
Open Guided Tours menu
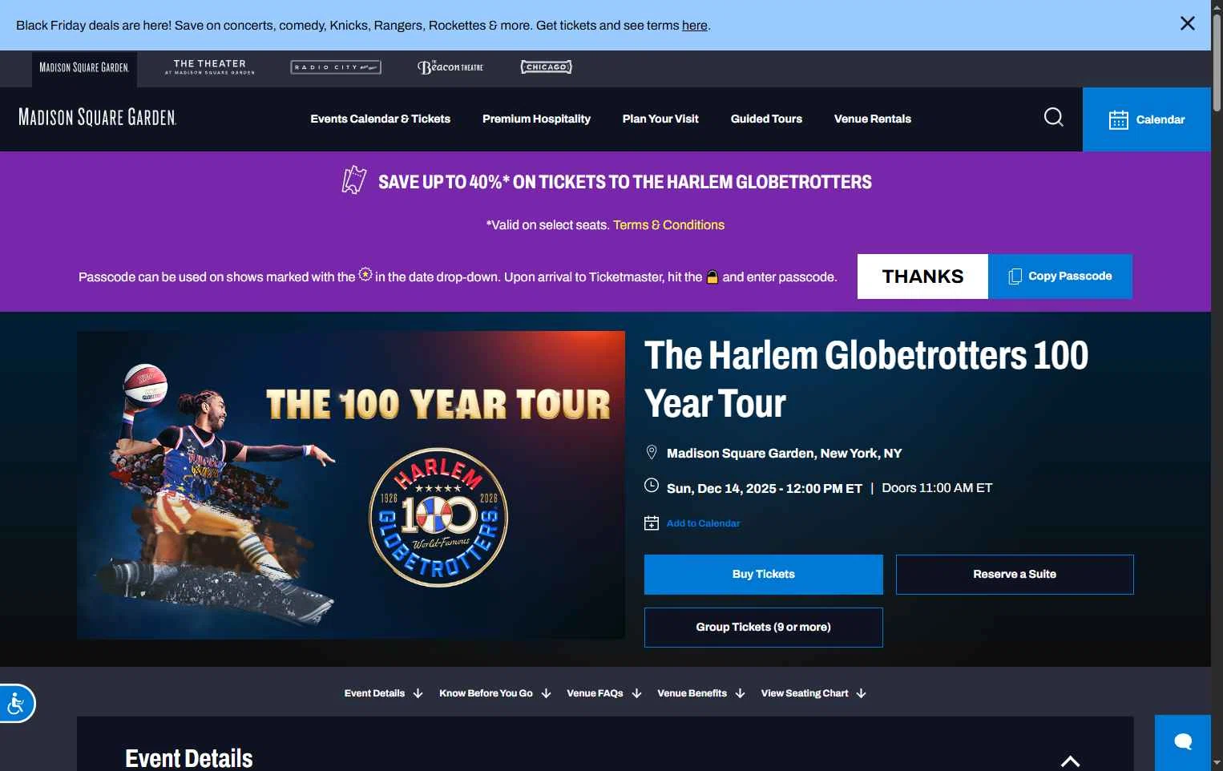point(766,119)
